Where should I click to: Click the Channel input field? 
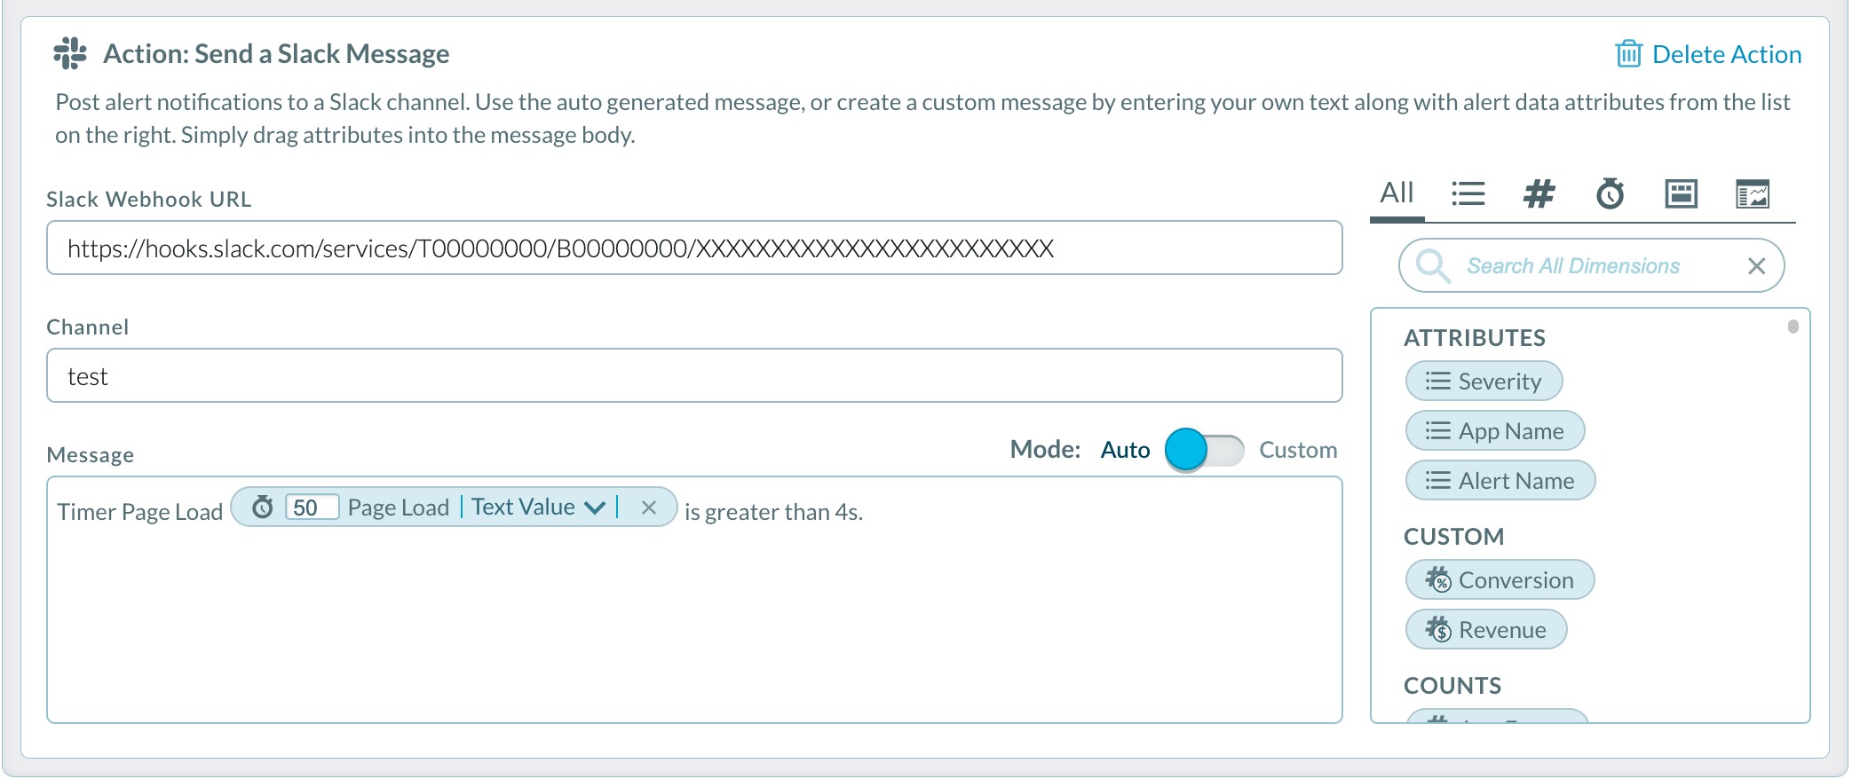click(694, 375)
